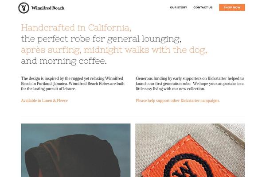Click the WB circular logo icon

click(x=24, y=8)
